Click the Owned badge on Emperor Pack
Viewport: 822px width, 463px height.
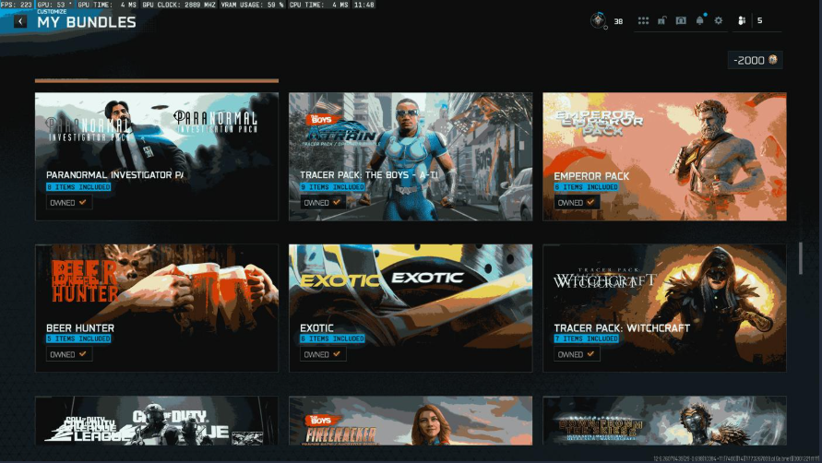577,202
